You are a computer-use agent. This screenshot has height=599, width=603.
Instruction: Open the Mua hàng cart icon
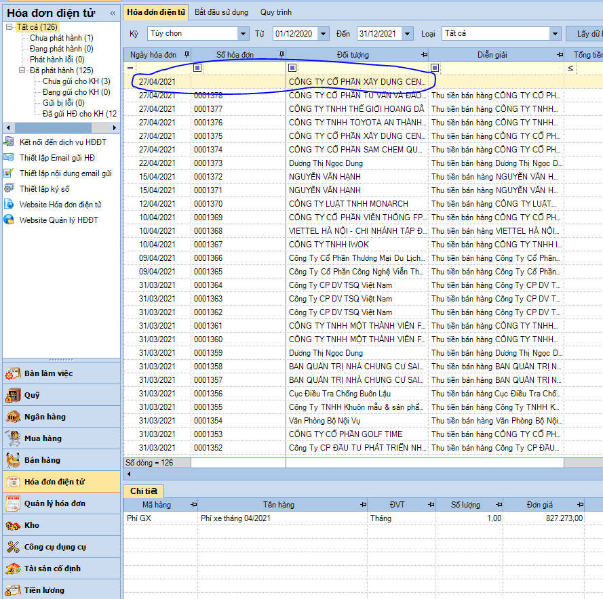pos(13,438)
